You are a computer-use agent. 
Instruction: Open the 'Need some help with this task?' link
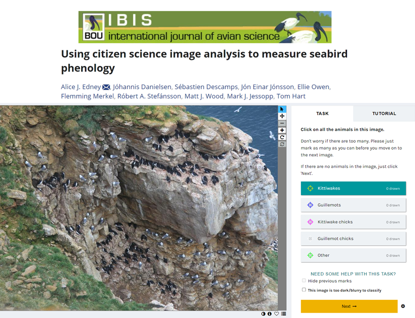pyautogui.click(x=353, y=274)
